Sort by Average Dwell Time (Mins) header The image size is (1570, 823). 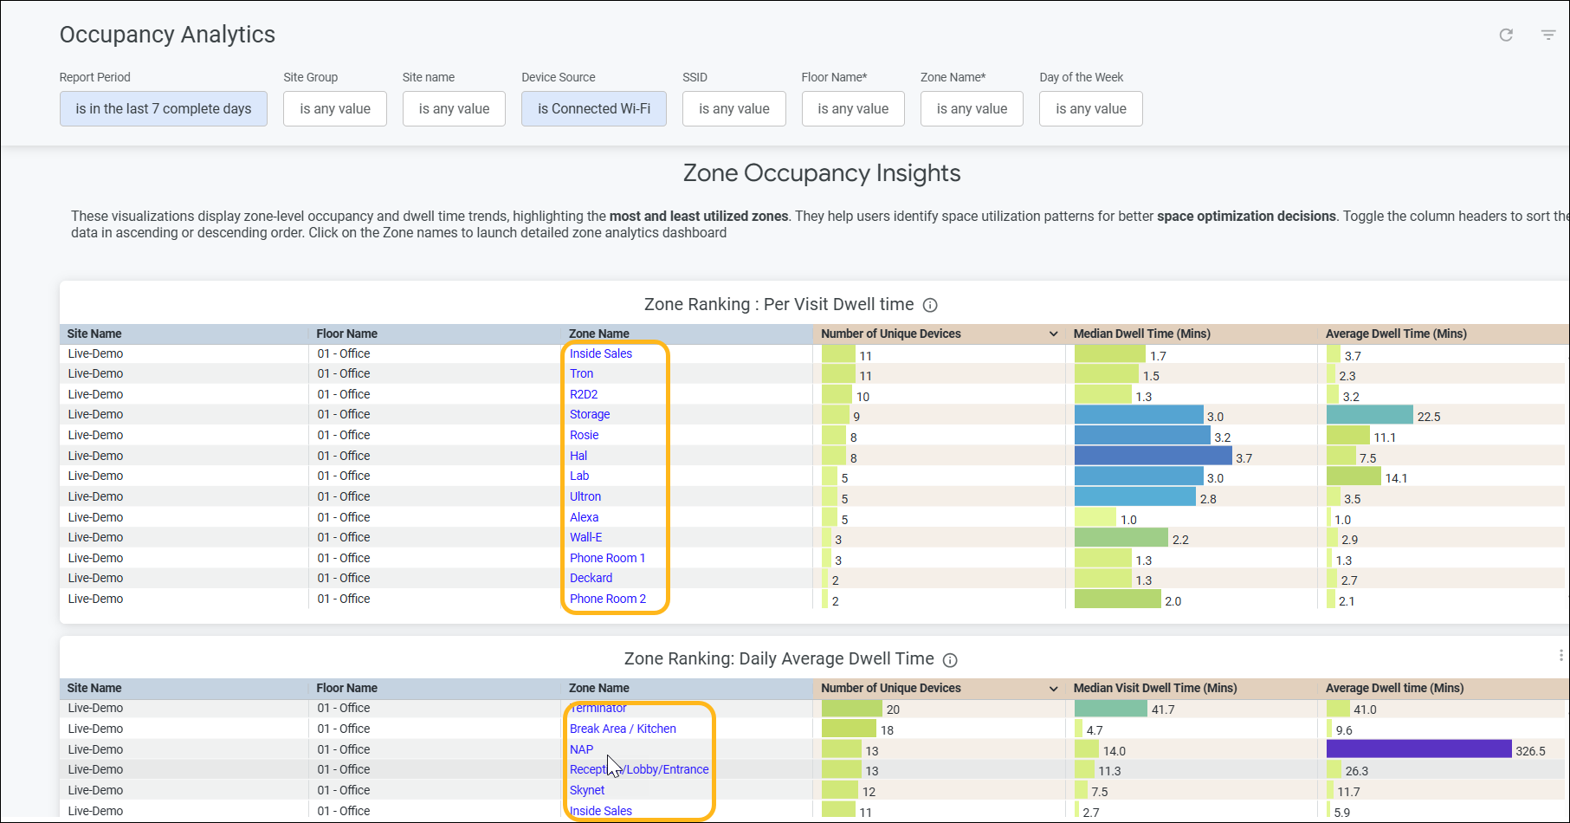click(1395, 334)
